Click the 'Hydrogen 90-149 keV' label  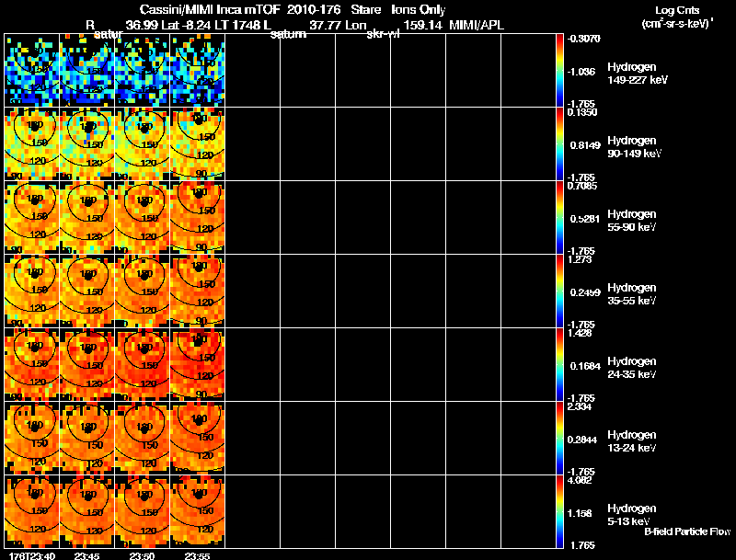[x=635, y=147]
